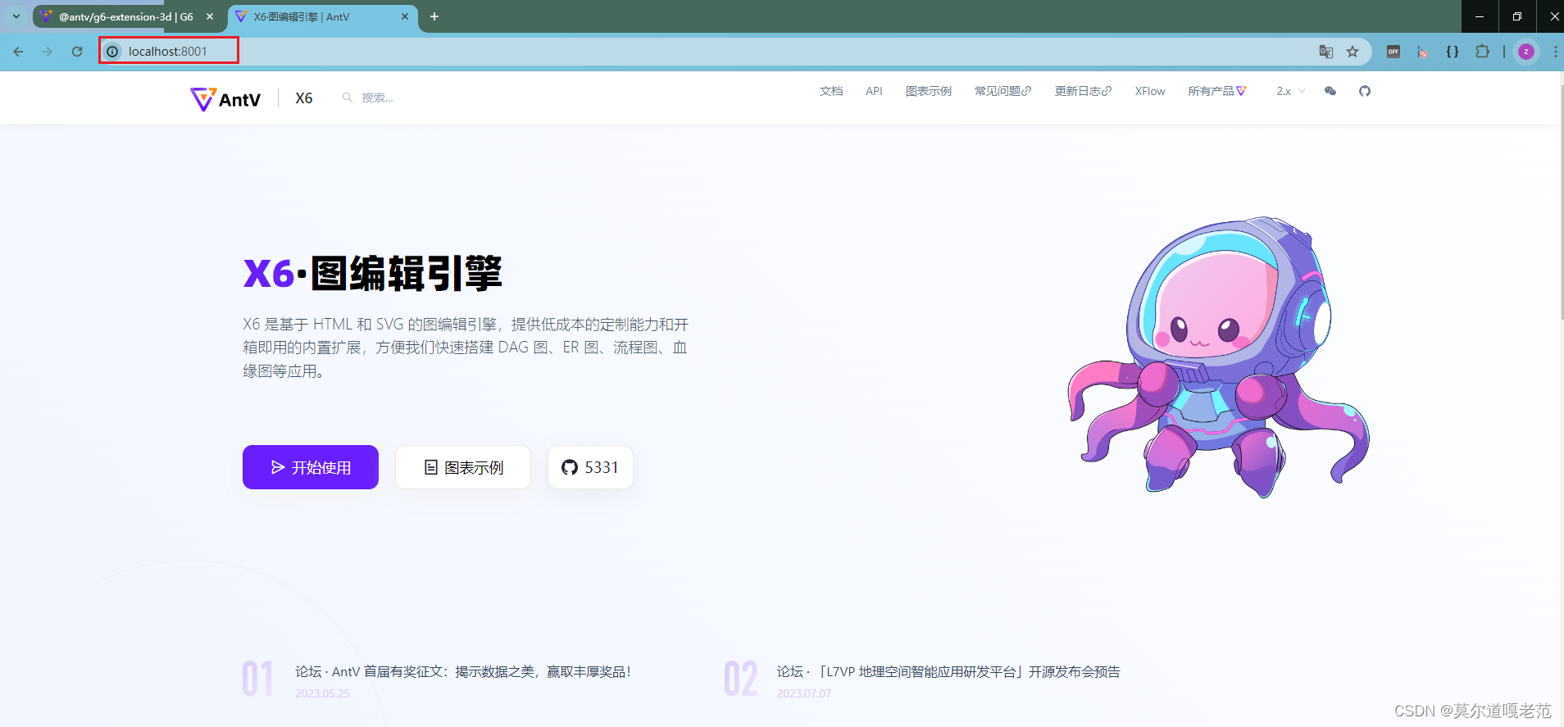The image size is (1564, 727).
Task: Reload the current page
Action: click(x=77, y=52)
